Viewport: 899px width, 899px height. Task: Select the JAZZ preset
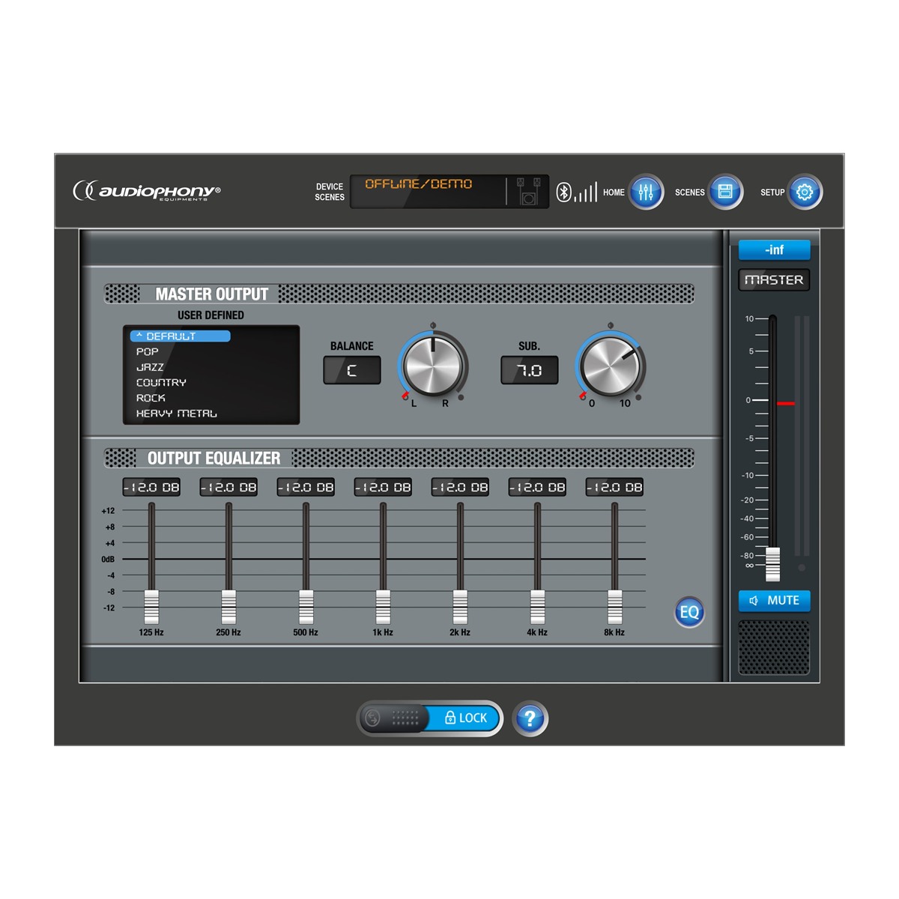click(150, 367)
